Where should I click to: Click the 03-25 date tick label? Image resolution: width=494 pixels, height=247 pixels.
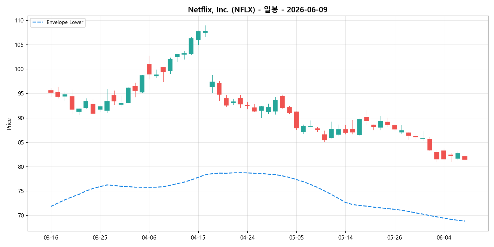click(x=100, y=237)
